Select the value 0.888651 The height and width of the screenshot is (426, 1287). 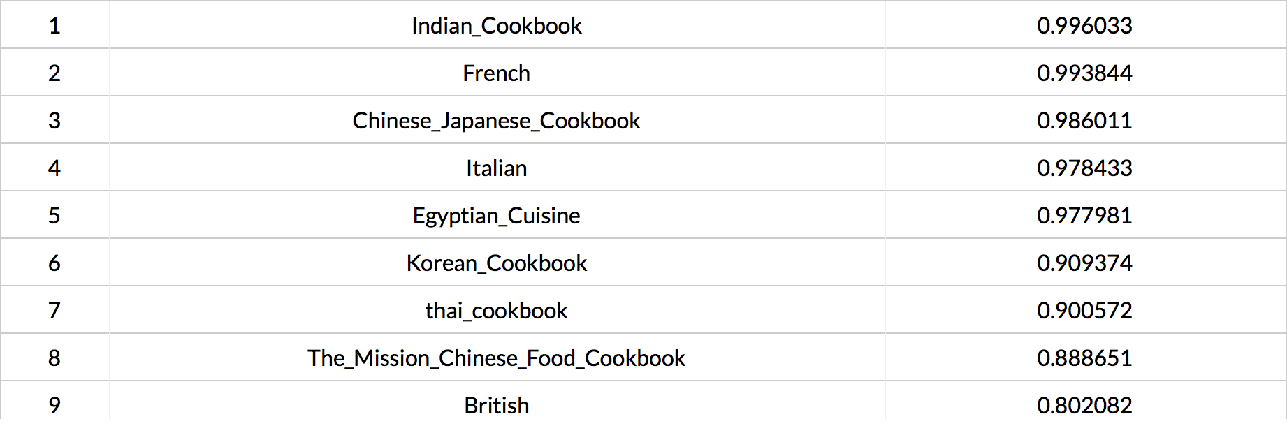pyautogui.click(x=1085, y=358)
